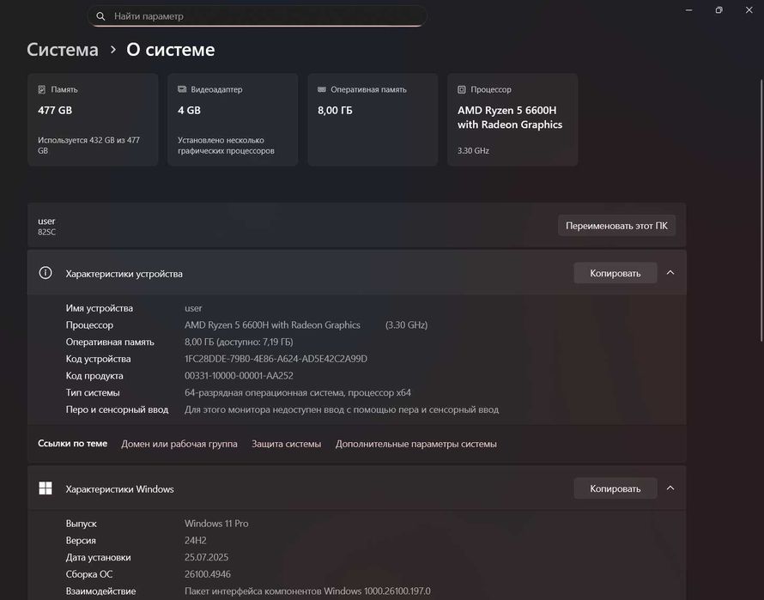Click the OS build 26100.4946
Screen dimensions: 764x600
click(x=208, y=574)
